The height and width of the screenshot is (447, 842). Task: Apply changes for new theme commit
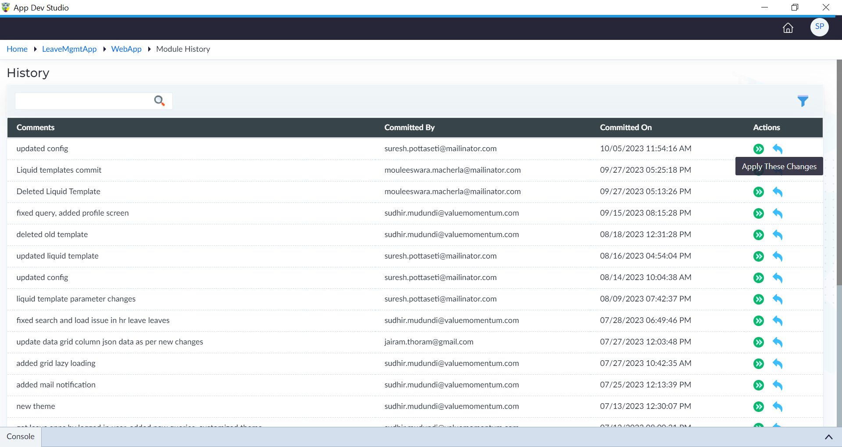[759, 407]
